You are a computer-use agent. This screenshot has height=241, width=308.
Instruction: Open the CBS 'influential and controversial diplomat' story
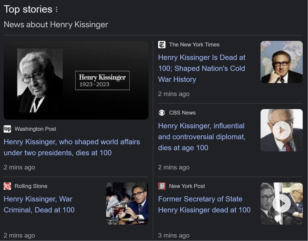tap(201, 137)
